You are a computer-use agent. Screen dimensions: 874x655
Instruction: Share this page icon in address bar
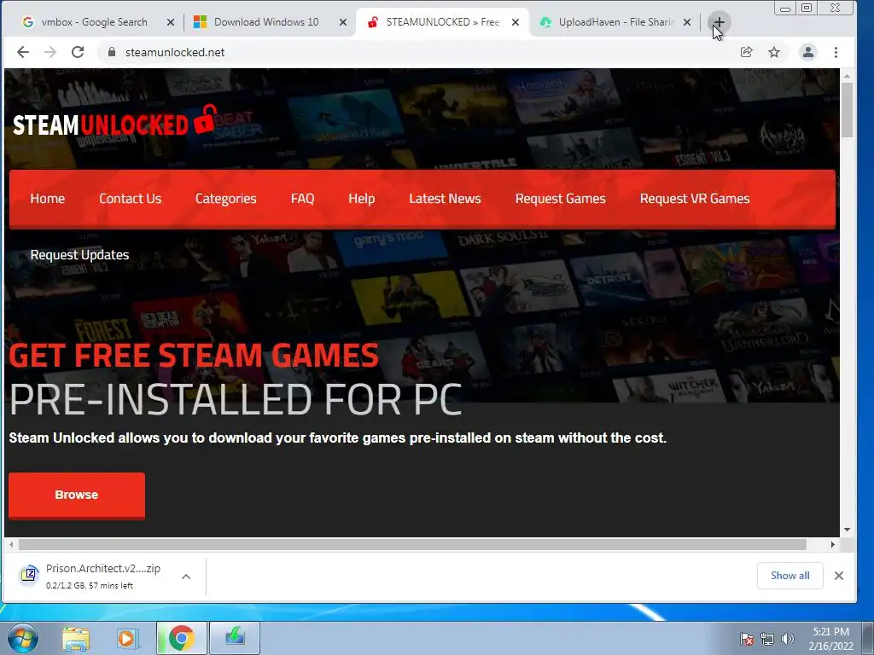click(746, 52)
